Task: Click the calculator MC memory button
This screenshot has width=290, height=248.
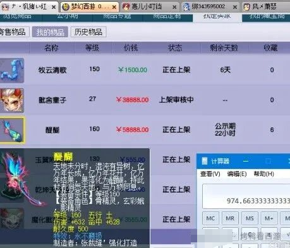Action: coord(210,218)
